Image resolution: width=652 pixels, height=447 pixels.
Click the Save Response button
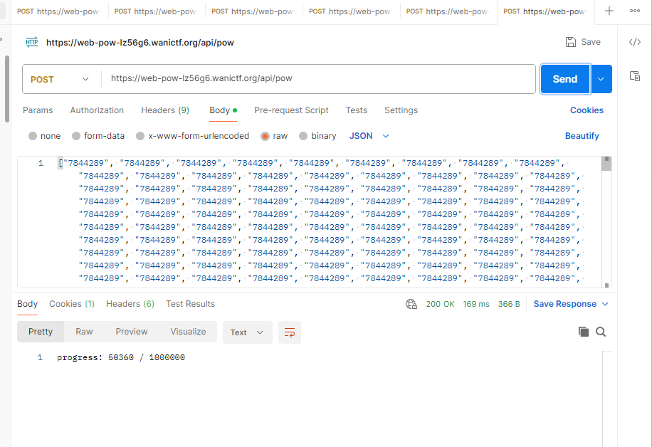click(564, 304)
